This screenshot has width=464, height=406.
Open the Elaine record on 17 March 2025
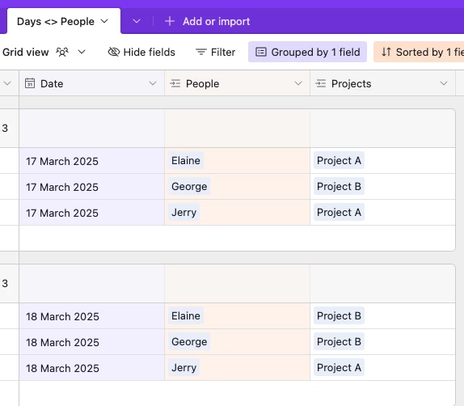[x=186, y=160]
